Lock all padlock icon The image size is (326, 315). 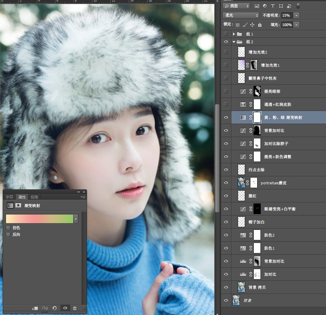(260, 25)
